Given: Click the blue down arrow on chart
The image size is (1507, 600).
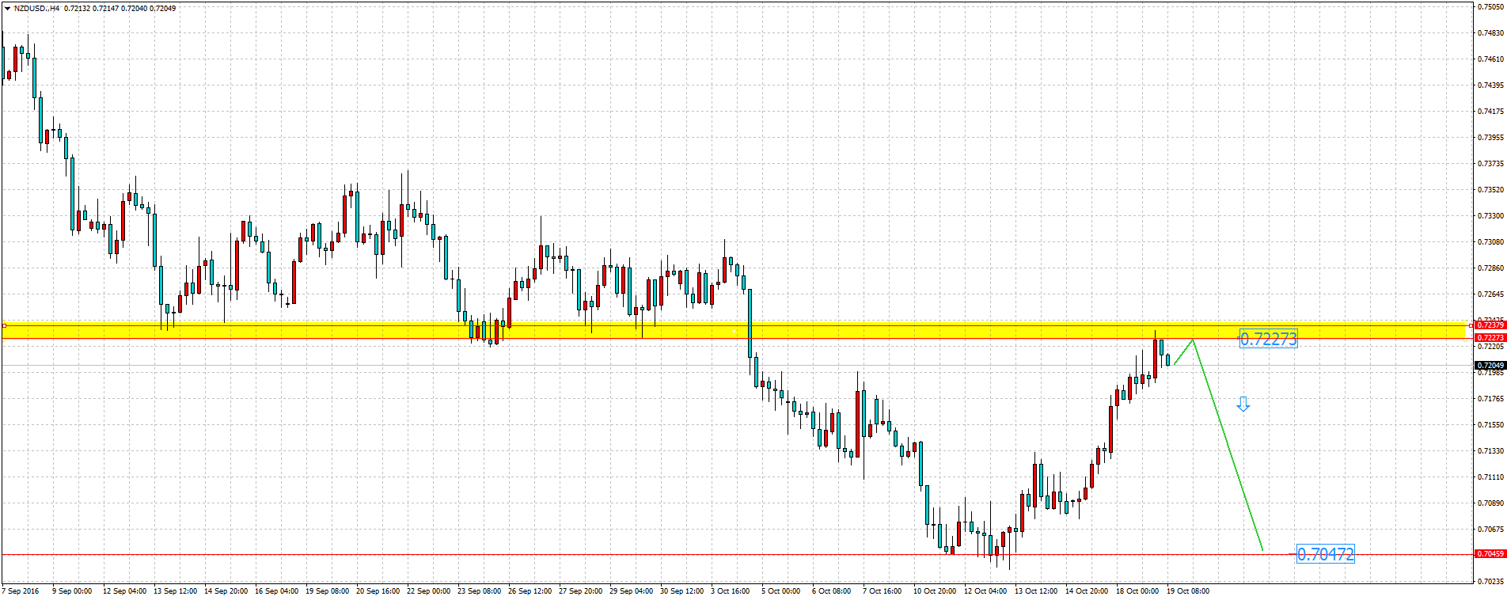Looking at the screenshot, I should coord(1243,404).
